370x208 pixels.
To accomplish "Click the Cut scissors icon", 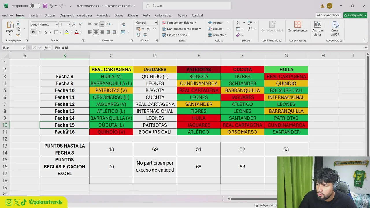I will (18, 23).
